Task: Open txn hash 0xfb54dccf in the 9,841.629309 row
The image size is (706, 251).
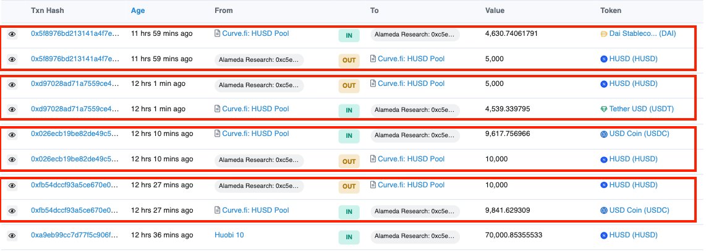Action: [x=75, y=210]
